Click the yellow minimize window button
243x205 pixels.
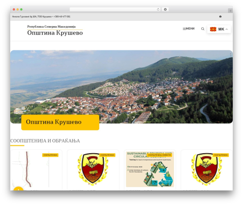tap(17, 10)
